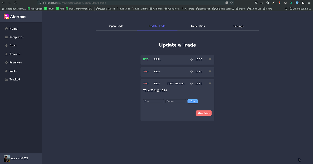
Task: Switch to the Open Trade tab
Action: coord(116,26)
